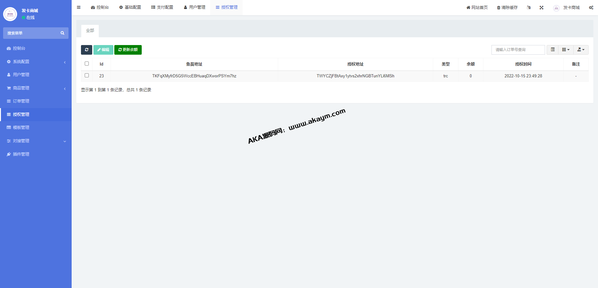This screenshot has width=598, height=288.
Task: Open 订单管理 in the sidebar
Action: point(21,101)
